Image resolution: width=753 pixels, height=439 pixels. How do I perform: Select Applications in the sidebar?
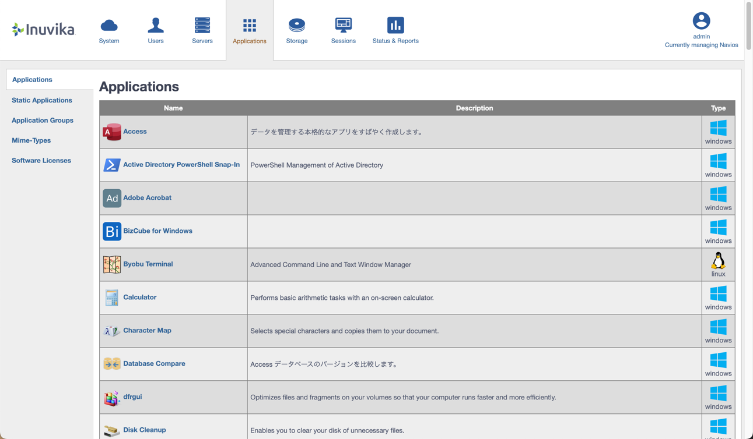coord(32,80)
